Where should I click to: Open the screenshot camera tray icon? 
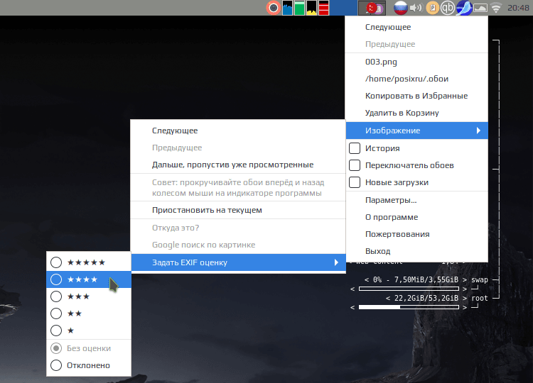(x=274, y=8)
